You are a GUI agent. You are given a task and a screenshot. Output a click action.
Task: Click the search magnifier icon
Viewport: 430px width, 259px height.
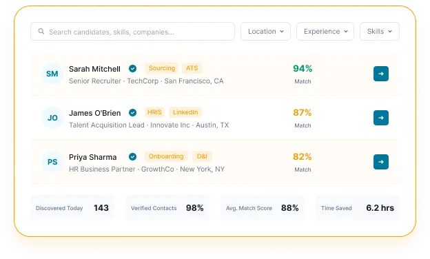point(41,31)
